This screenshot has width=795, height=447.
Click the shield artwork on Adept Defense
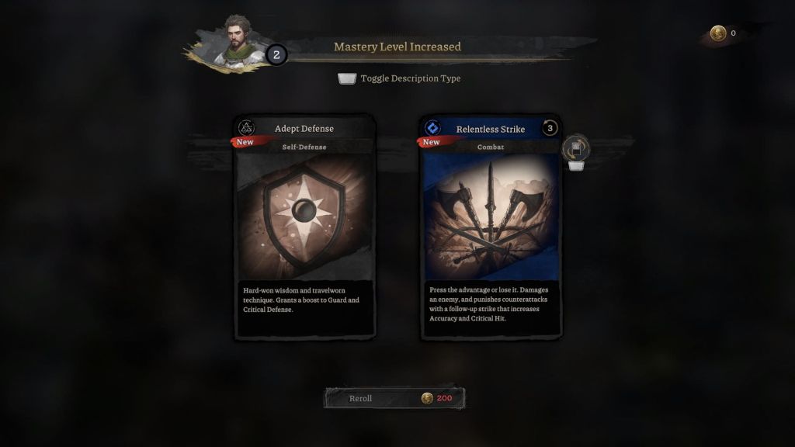pyautogui.click(x=304, y=217)
